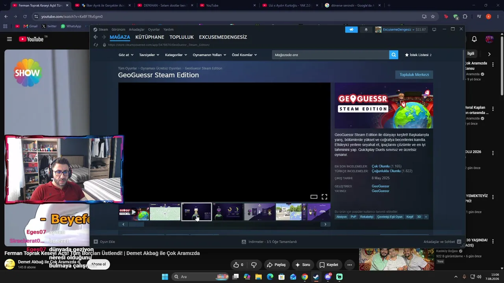The width and height of the screenshot is (504, 283).
Task: Open YouTube guide hamburger menu
Action: (x=9, y=39)
